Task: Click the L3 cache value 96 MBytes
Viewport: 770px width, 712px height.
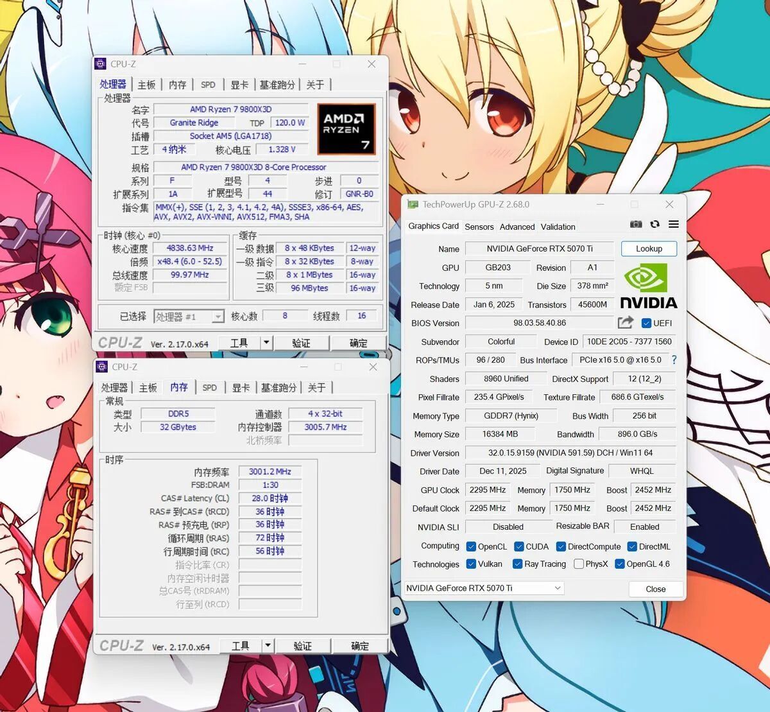Action: click(309, 288)
